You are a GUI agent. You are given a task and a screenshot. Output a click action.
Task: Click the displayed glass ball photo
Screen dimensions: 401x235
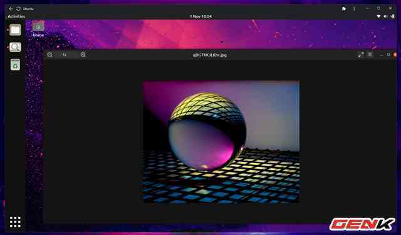pos(221,142)
